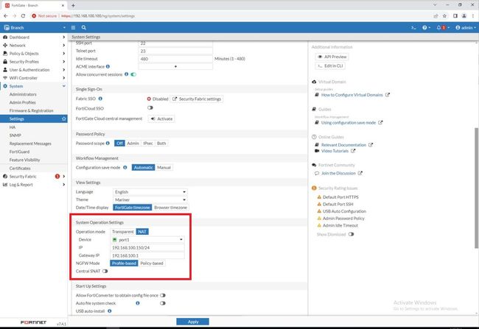Click Activate FortiGate Cloud central management

tap(161, 118)
